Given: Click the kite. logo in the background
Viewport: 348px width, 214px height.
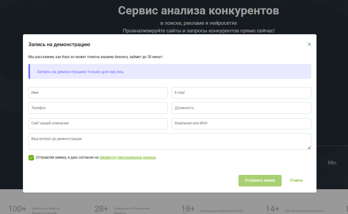Looking at the screenshot, I should [x=332, y=163].
